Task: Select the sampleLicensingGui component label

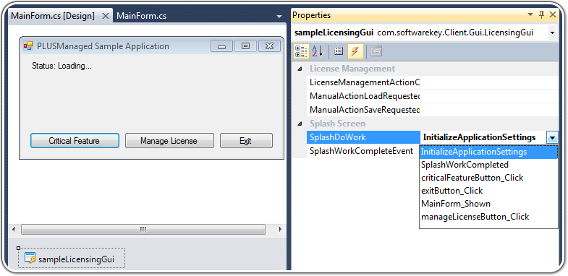Action: (77, 259)
